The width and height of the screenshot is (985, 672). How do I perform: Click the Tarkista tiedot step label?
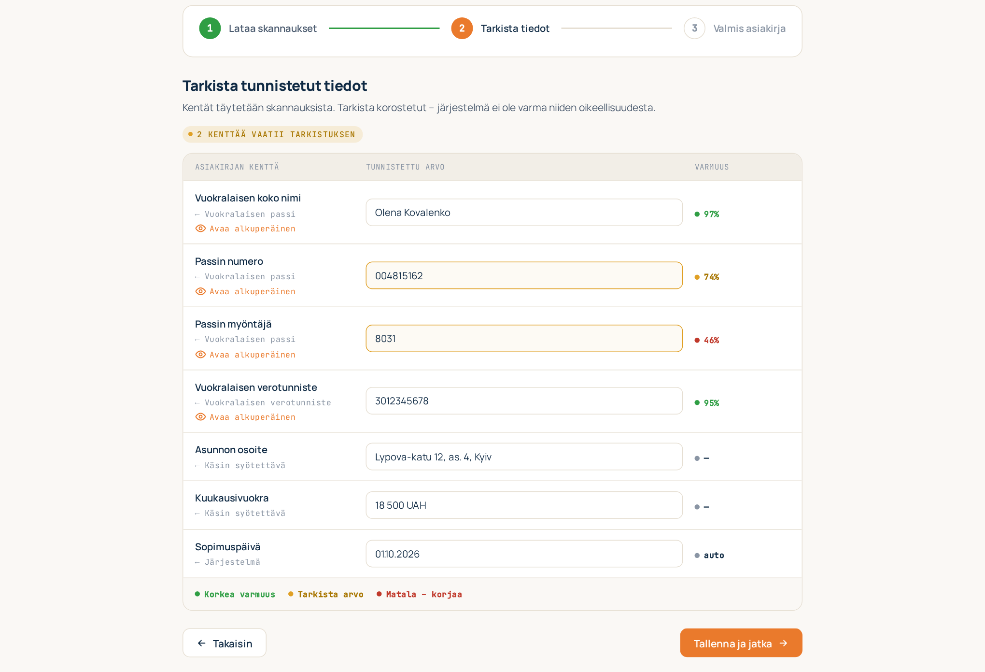[515, 29]
